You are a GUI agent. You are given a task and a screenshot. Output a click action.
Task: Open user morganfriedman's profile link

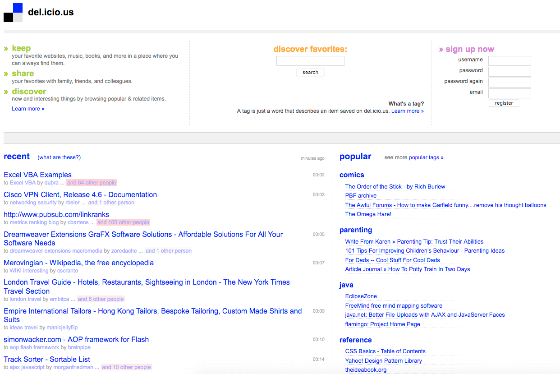tap(73, 367)
